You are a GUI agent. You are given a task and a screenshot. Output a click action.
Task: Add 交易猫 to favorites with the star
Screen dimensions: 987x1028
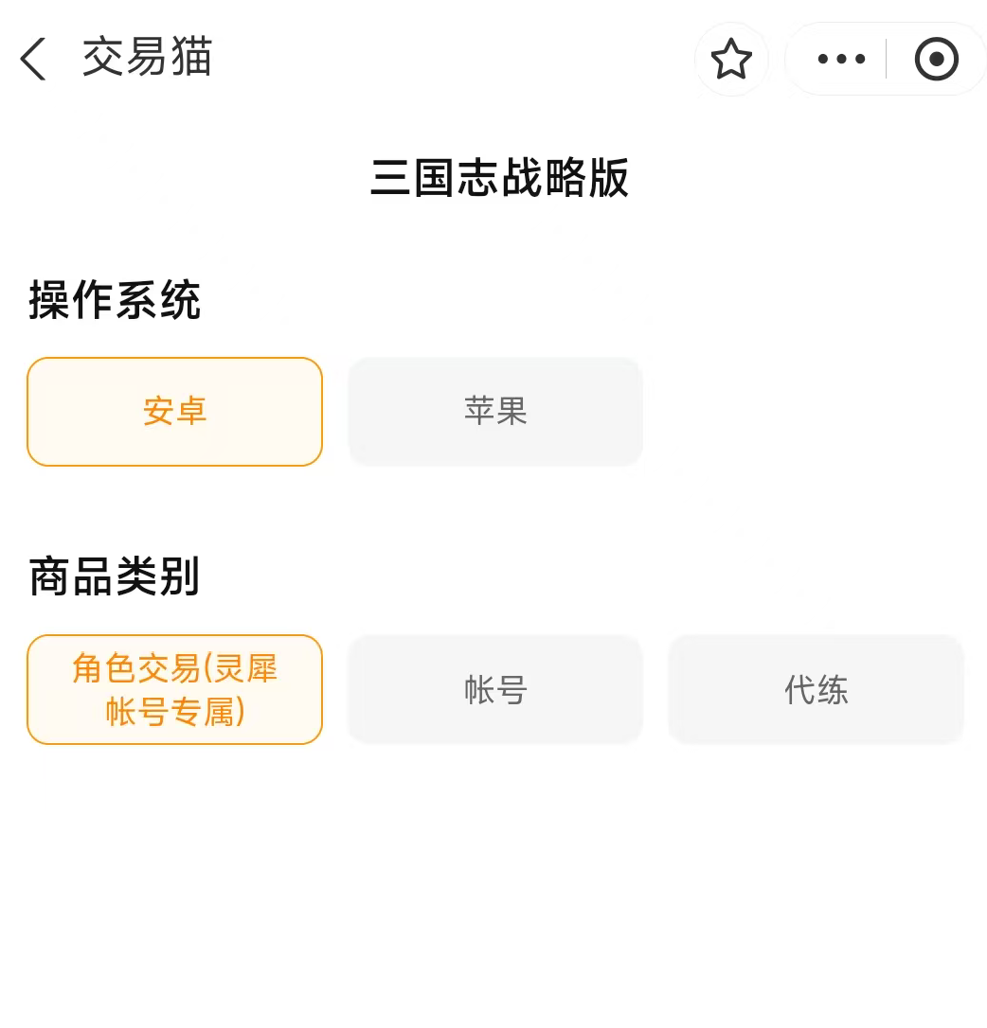[x=731, y=59]
